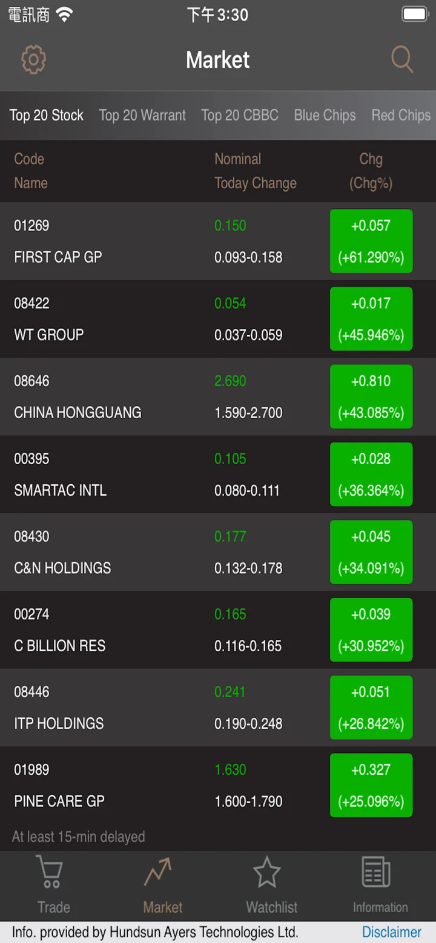Tap the Wi-Fi status icon

point(64,15)
